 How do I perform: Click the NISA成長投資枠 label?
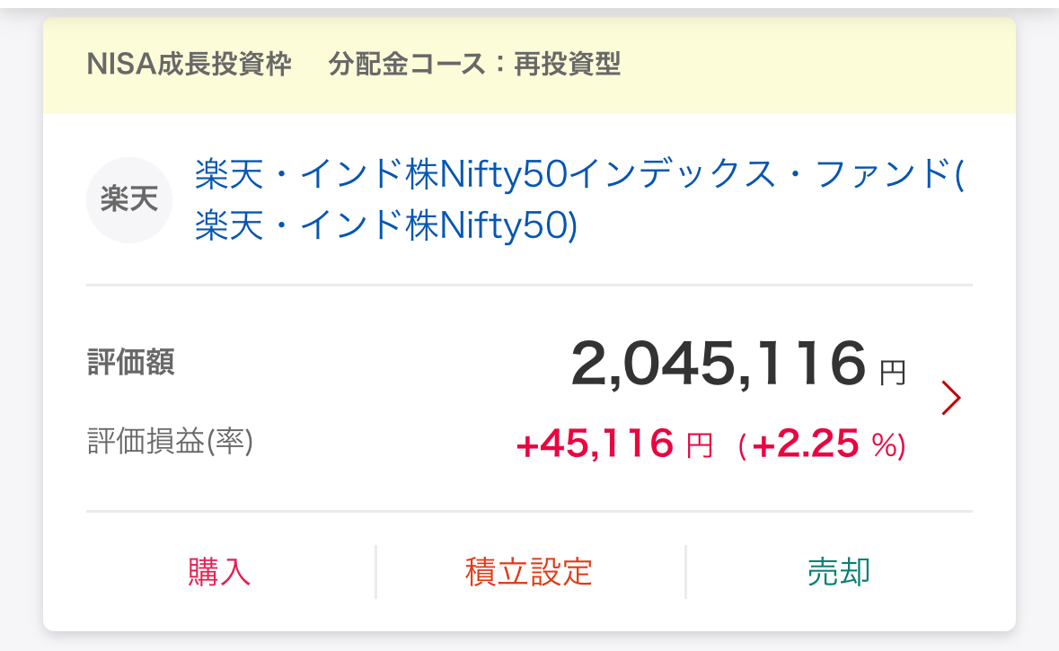190,65
